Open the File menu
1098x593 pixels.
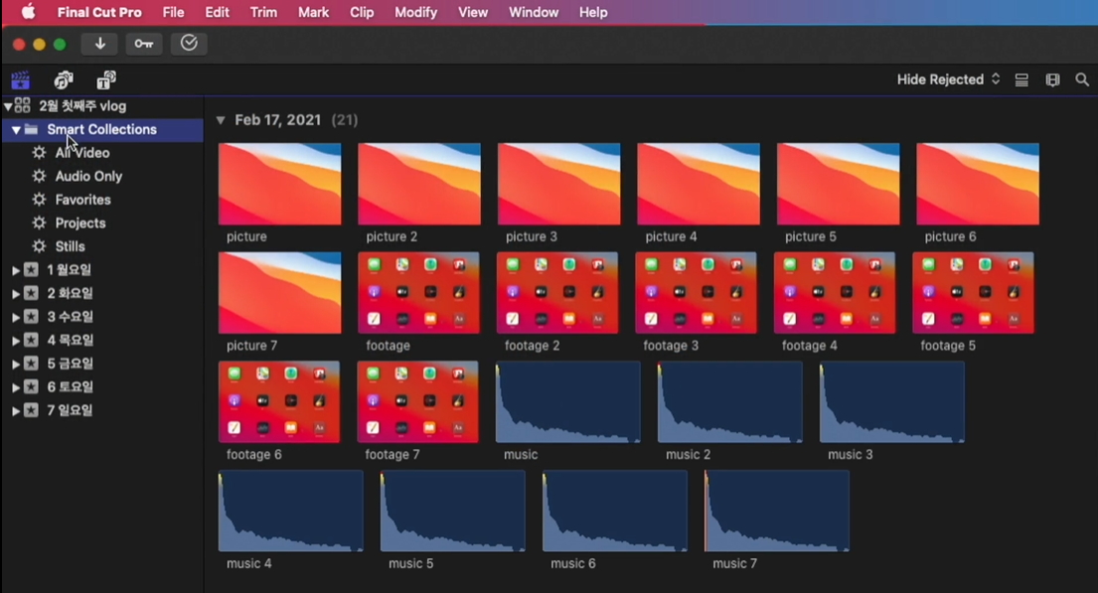(x=173, y=12)
